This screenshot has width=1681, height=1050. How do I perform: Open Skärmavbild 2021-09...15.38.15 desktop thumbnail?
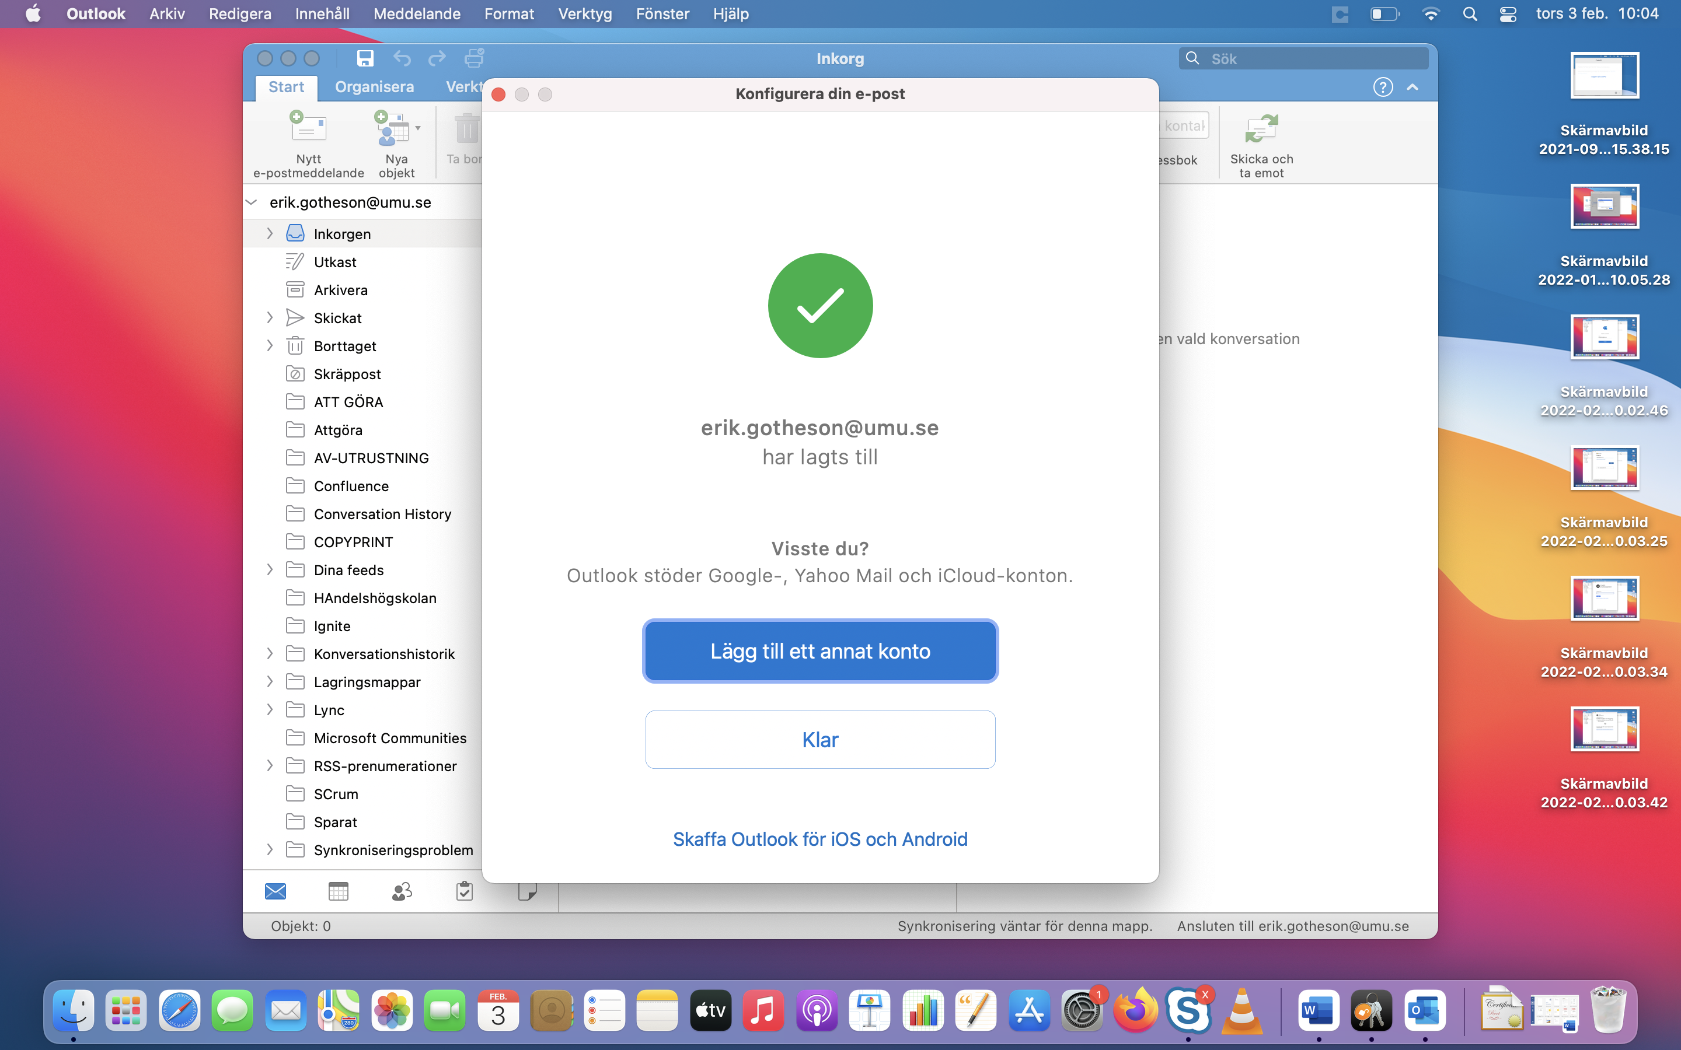pos(1605,76)
